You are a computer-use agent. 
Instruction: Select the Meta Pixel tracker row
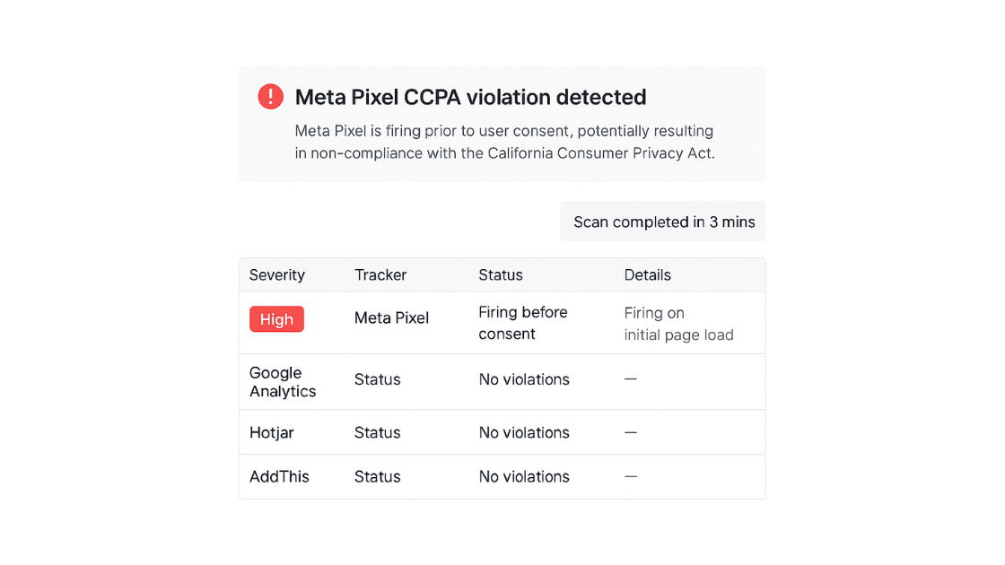point(392,318)
